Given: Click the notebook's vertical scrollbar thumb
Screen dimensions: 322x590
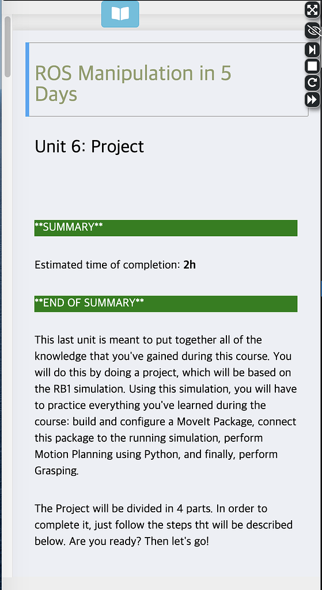Looking at the screenshot, I should (7, 47).
